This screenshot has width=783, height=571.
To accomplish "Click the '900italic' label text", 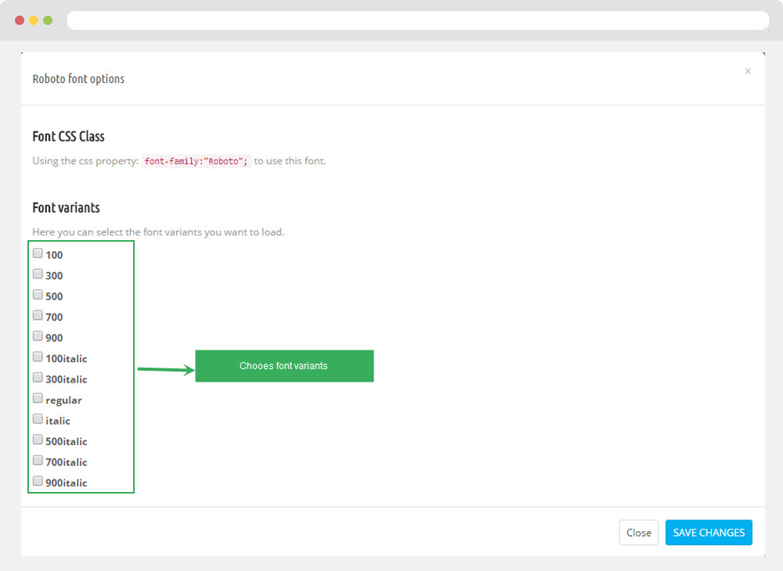I will 67,483.
